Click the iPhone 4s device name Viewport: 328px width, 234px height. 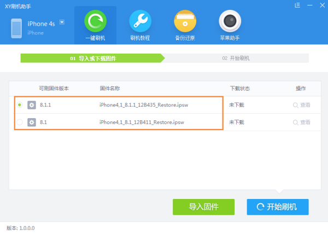(41, 24)
